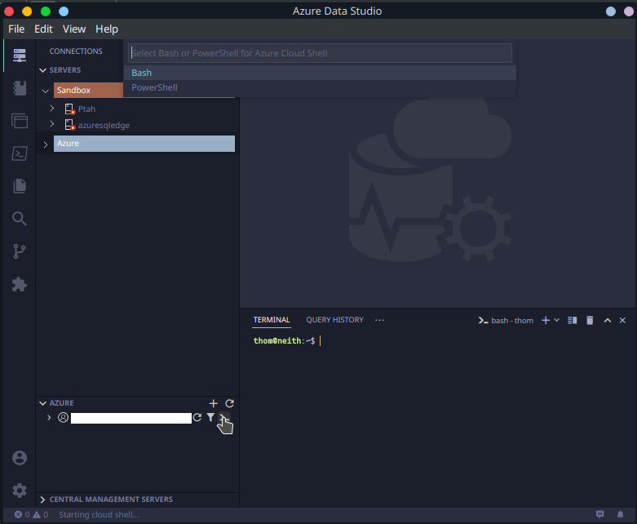Maximize the panel with up chevron
Image resolution: width=637 pixels, height=524 pixels.
[x=608, y=320]
